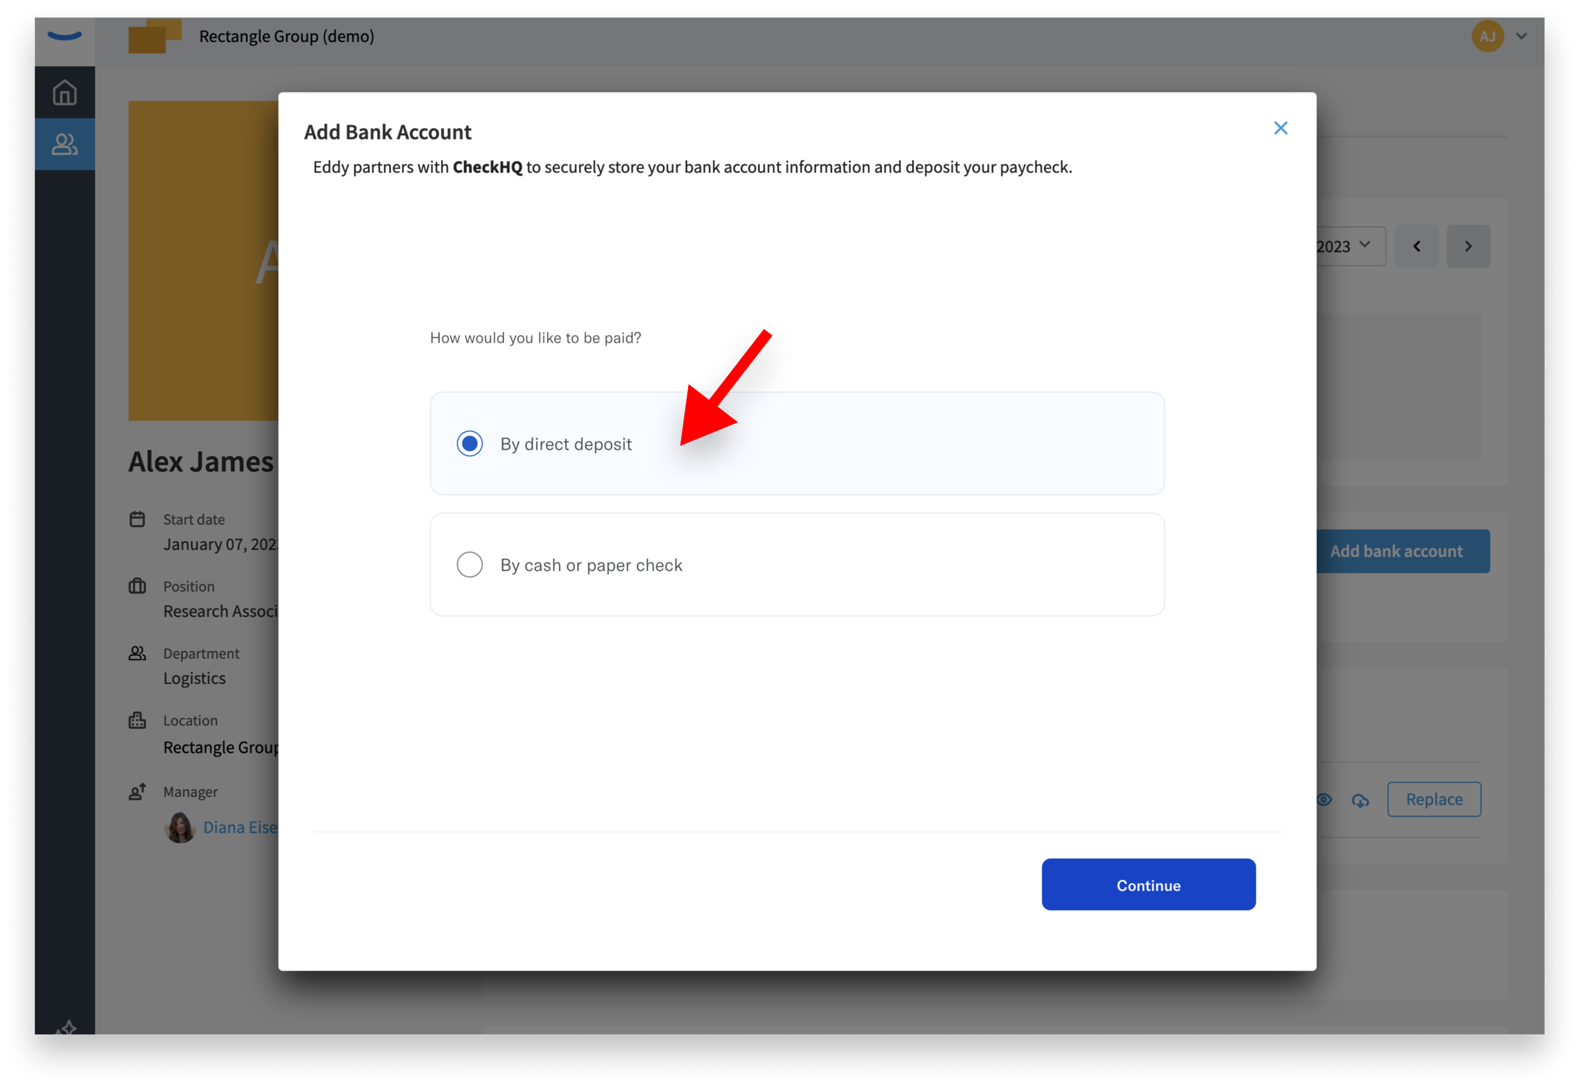Screen dimensions: 1579x1086
Task: Open the Home icon in sidebar
Action: click(65, 92)
